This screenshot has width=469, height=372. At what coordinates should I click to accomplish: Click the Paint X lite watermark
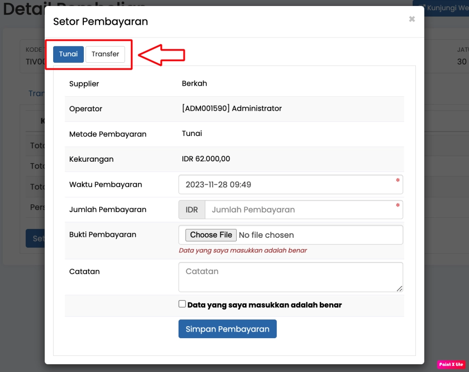point(451,364)
